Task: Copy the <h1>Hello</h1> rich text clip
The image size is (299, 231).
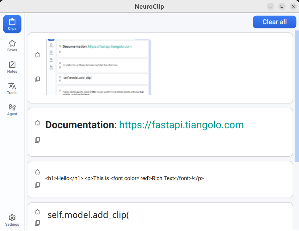Action: [38, 185]
